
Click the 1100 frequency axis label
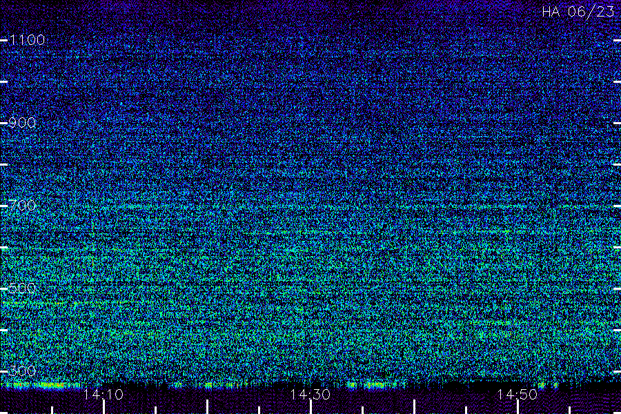tap(27, 39)
